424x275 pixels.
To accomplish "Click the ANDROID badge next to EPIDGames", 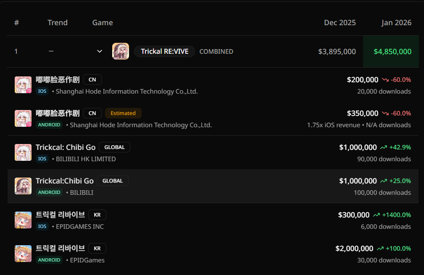I will (x=49, y=260).
